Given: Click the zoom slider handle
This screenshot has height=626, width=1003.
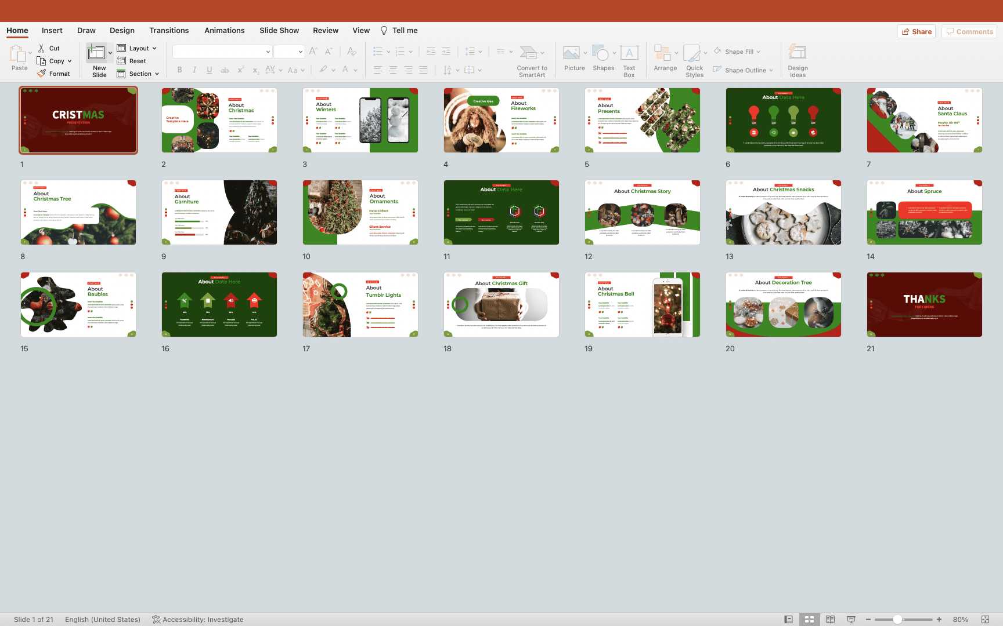Looking at the screenshot, I should pos(897,620).
